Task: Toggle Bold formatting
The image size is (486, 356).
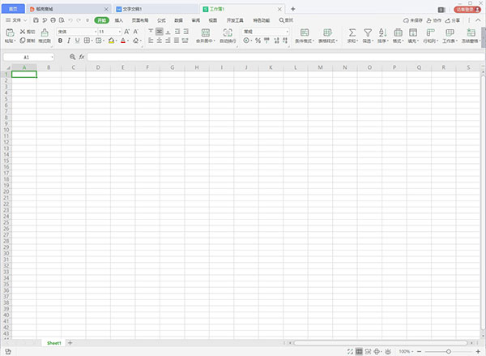Action: 60,41
